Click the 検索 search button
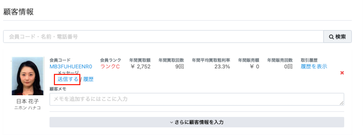Image resolution: width=363 pixels, height=135 pixels. coord(337,37)
